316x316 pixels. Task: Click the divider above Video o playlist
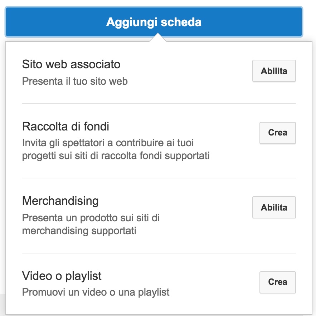[x=159, y=253]
